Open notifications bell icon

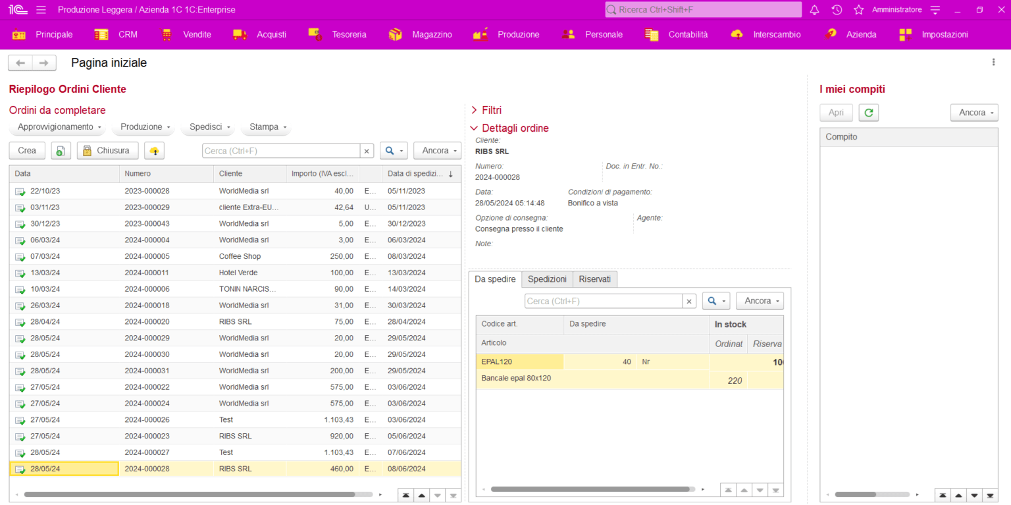click(815, 10)
